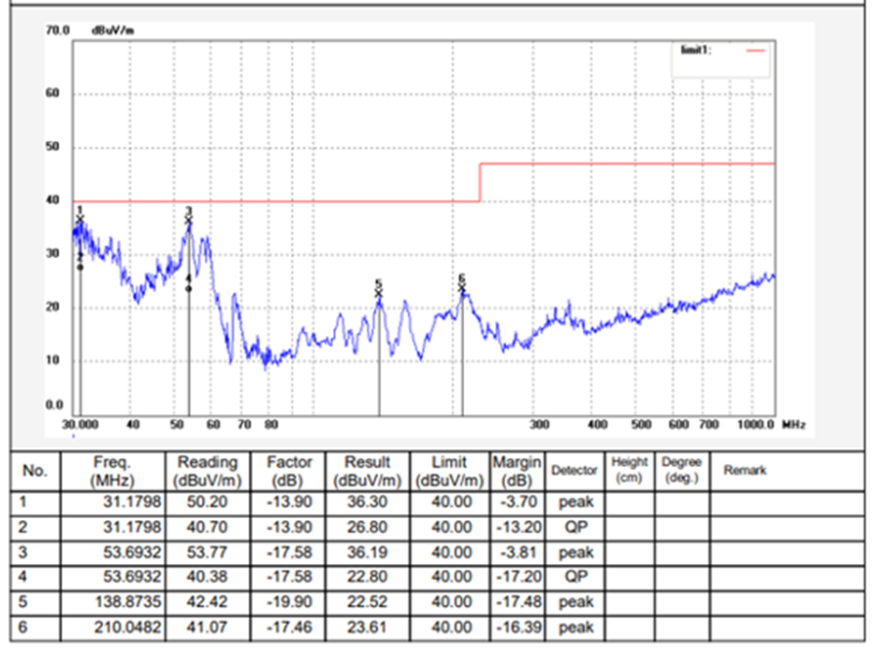Select the Reading (dBuV/m) column header
873x651 pixels.
207,471
